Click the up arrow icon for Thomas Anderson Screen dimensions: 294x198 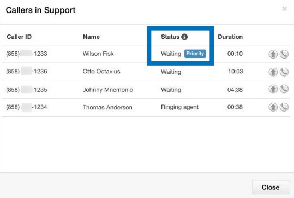[x=273, y=107]
